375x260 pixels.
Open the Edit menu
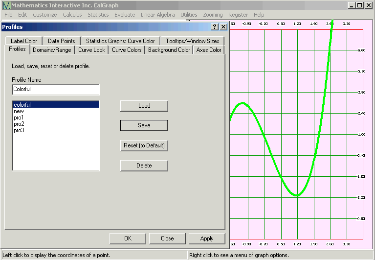point(22,15)
